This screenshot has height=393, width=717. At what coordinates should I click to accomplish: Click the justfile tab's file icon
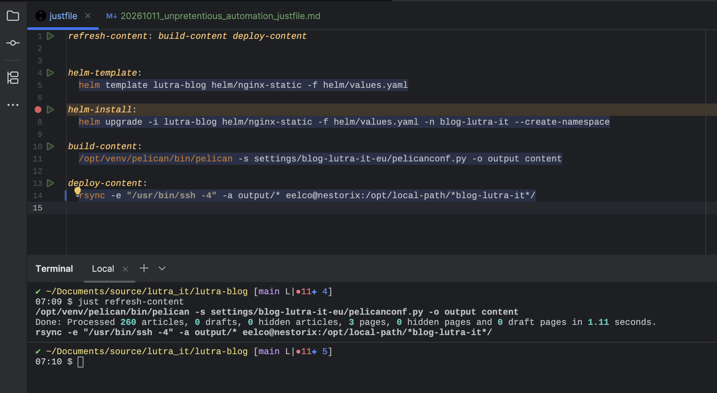click(x=41, y=16)
